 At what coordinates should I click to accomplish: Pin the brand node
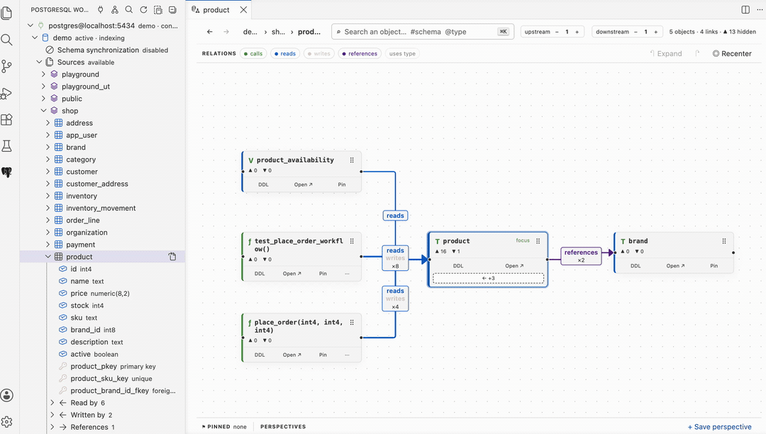coord(714,266)
